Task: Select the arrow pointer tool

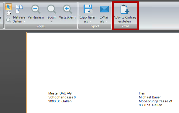Action: coord(9,7)
